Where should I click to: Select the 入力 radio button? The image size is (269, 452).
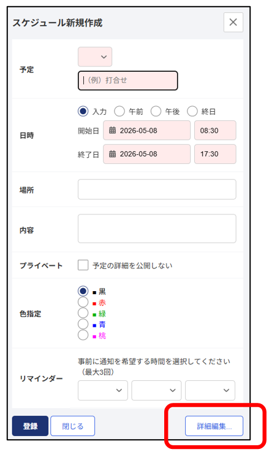[83, 111]
